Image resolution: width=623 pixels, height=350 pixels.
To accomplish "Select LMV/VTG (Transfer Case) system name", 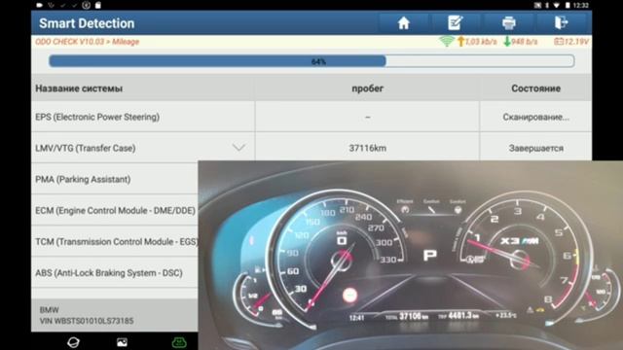I will click(86, 148).
